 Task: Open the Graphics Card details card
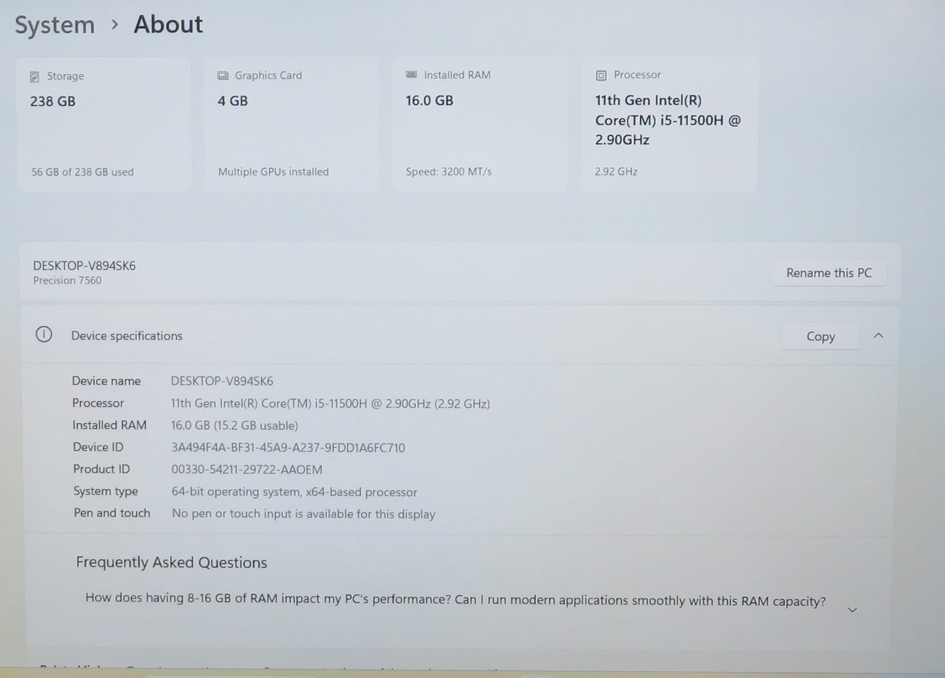(291, 124)
